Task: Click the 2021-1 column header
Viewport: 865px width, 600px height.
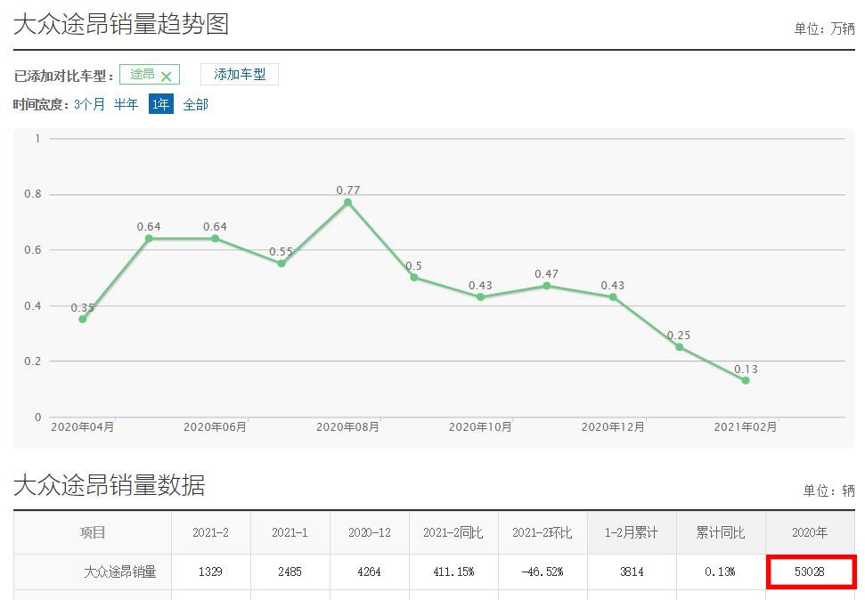Action: click(x=290, y=532)
